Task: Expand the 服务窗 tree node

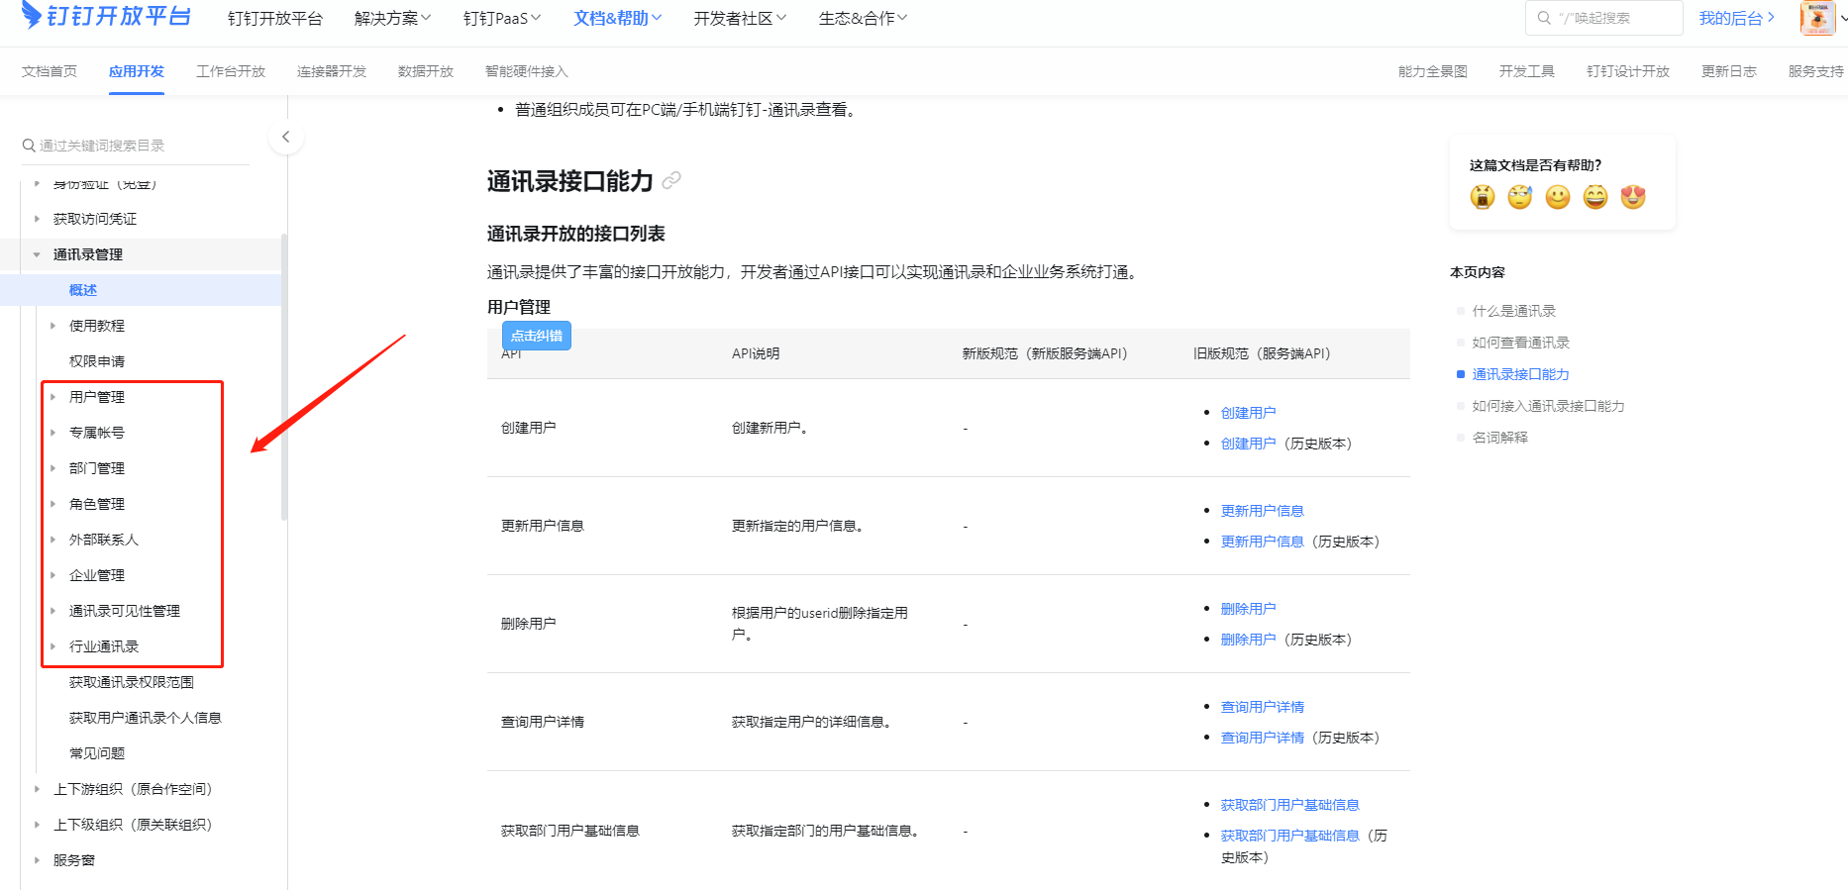Action: click(x=37, y=860)
